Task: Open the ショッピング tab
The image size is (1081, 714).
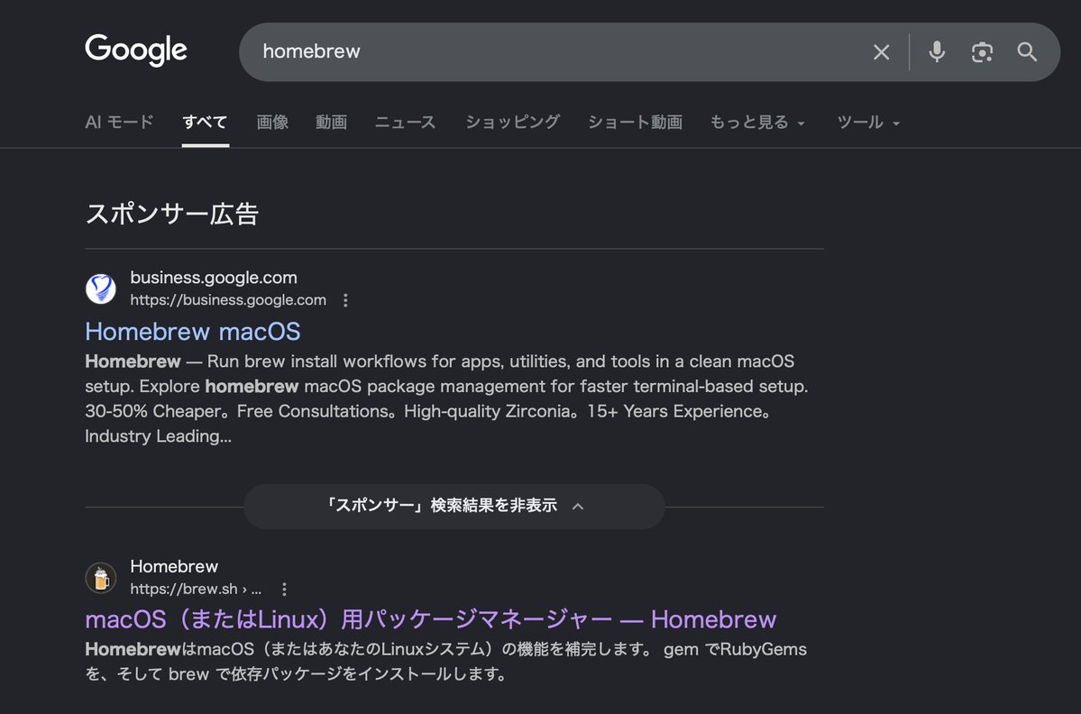Action: tap(512, 122)
